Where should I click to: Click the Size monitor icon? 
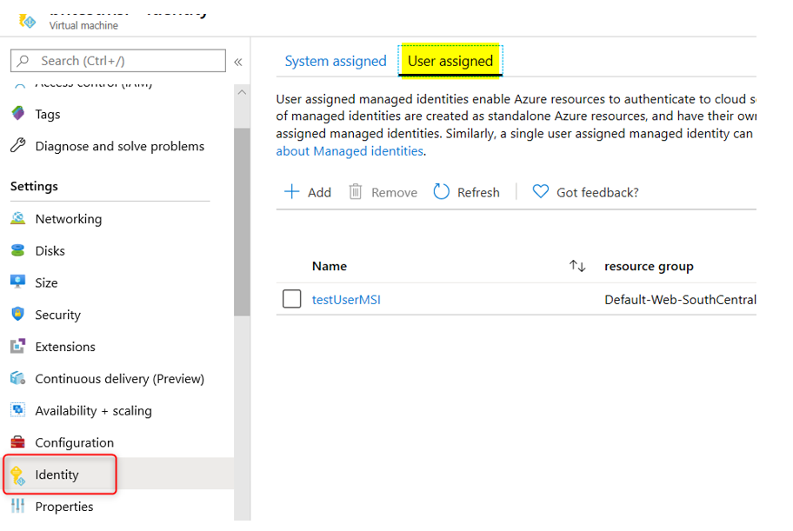(18, 282)
